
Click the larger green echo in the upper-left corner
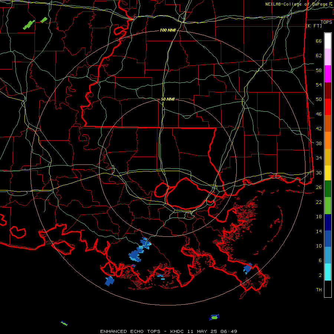coord(29,25)
